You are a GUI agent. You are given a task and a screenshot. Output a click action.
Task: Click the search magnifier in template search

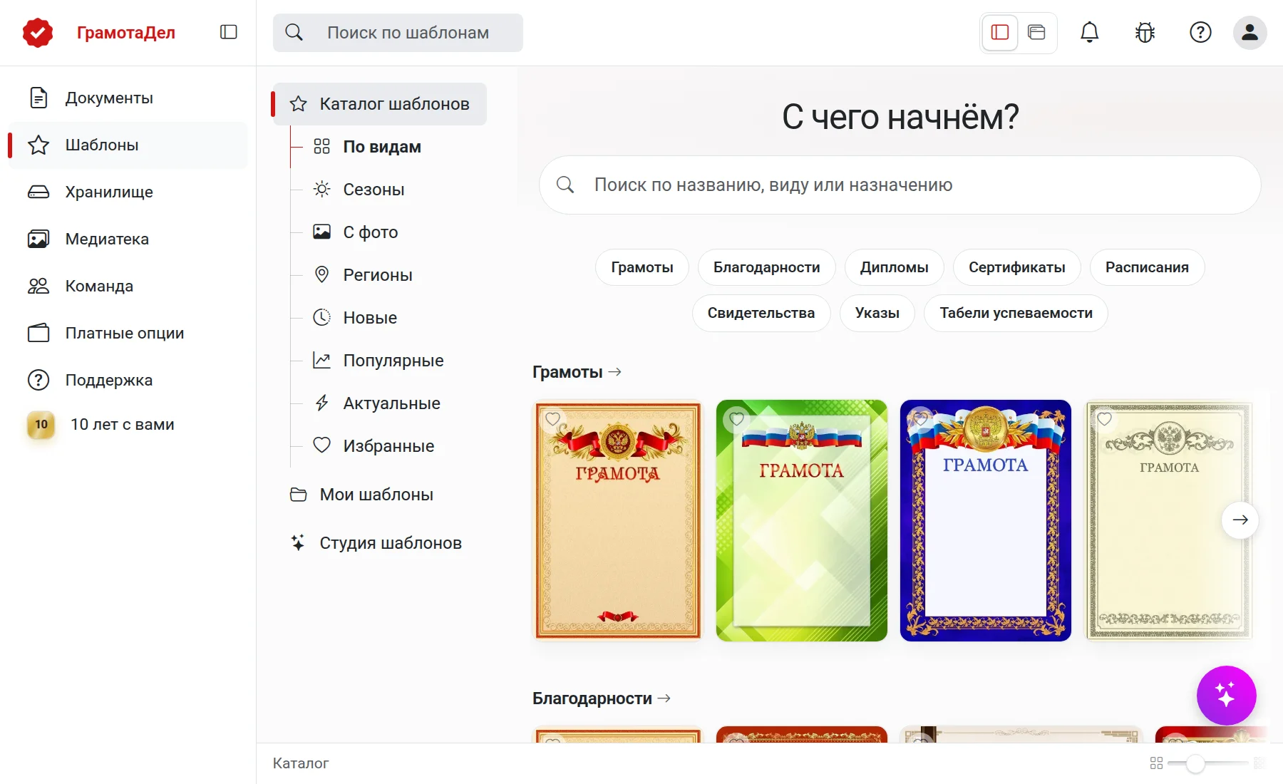[294, 32]
